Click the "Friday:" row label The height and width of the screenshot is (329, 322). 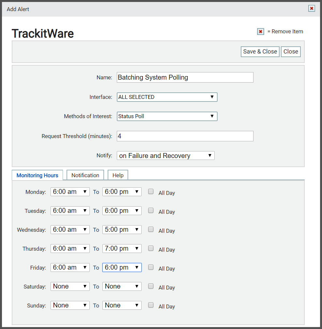pos(38,268)
